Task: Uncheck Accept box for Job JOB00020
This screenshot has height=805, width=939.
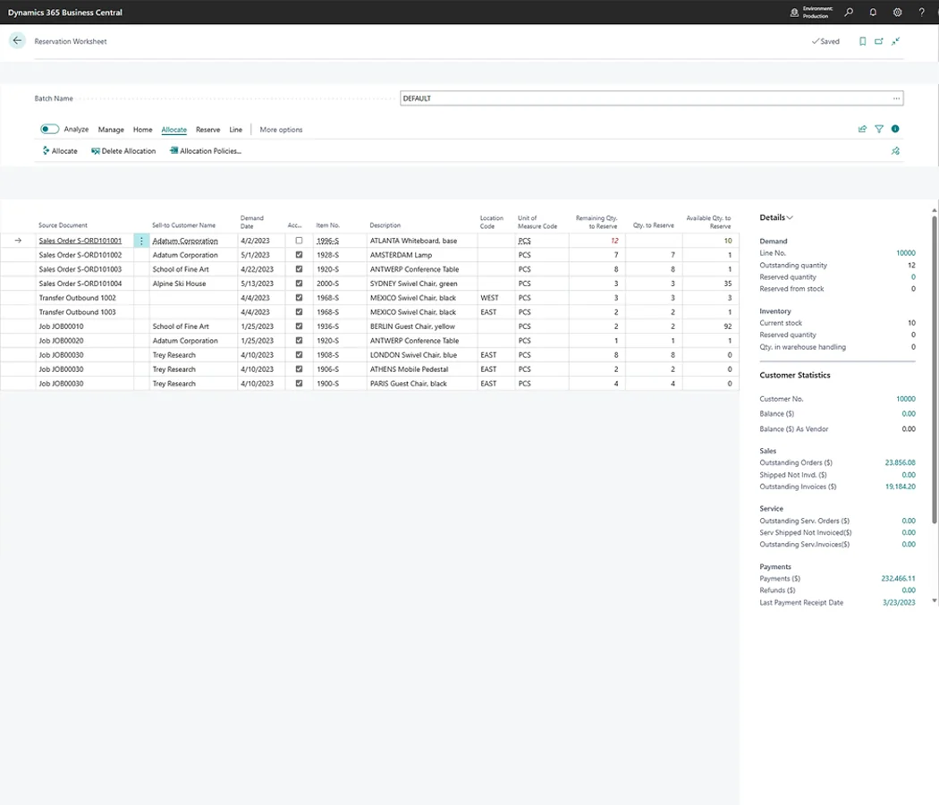Action: pyautogui.click(x=299, y=340)
